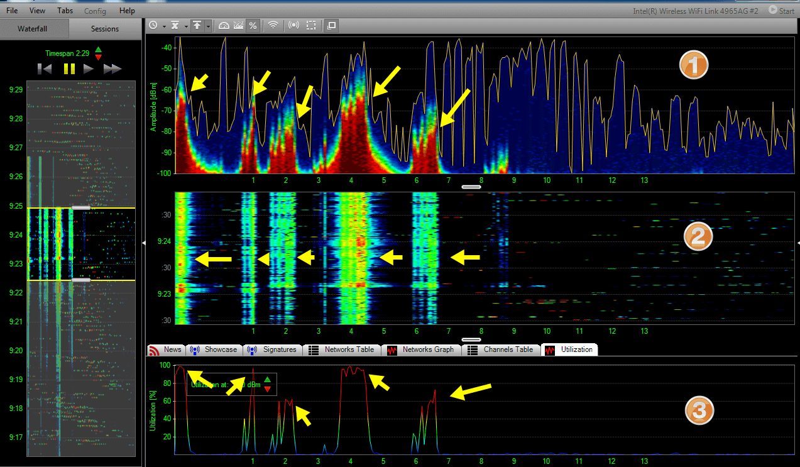The width and height of the screenshot is (800, 467).
Task: Open the density view gauge icon
Action: coord(224,25)
